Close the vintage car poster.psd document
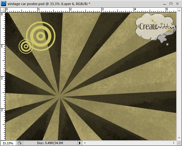Image resolution: width=182 pixels, height=146 pixels. pos(177,4)
